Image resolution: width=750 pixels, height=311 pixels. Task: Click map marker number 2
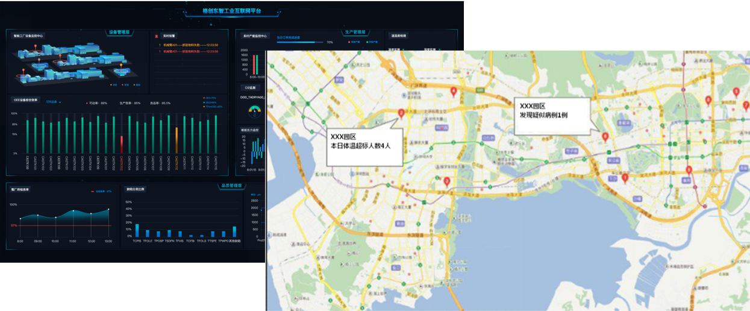(x=401, y=113)
